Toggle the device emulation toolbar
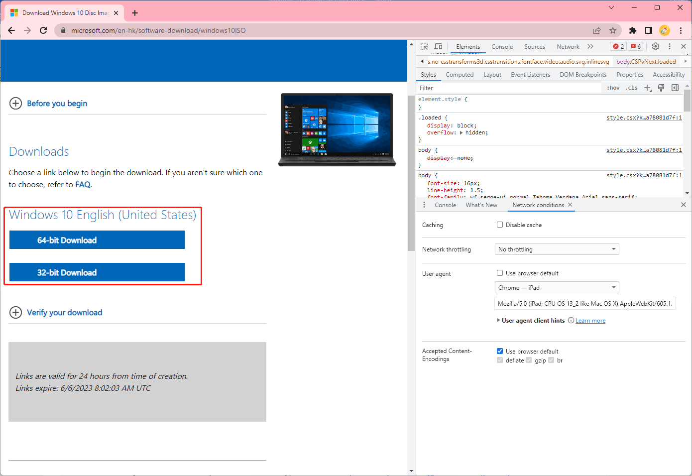Viewport: 692px width, 476px height. (x=438, y=46)
